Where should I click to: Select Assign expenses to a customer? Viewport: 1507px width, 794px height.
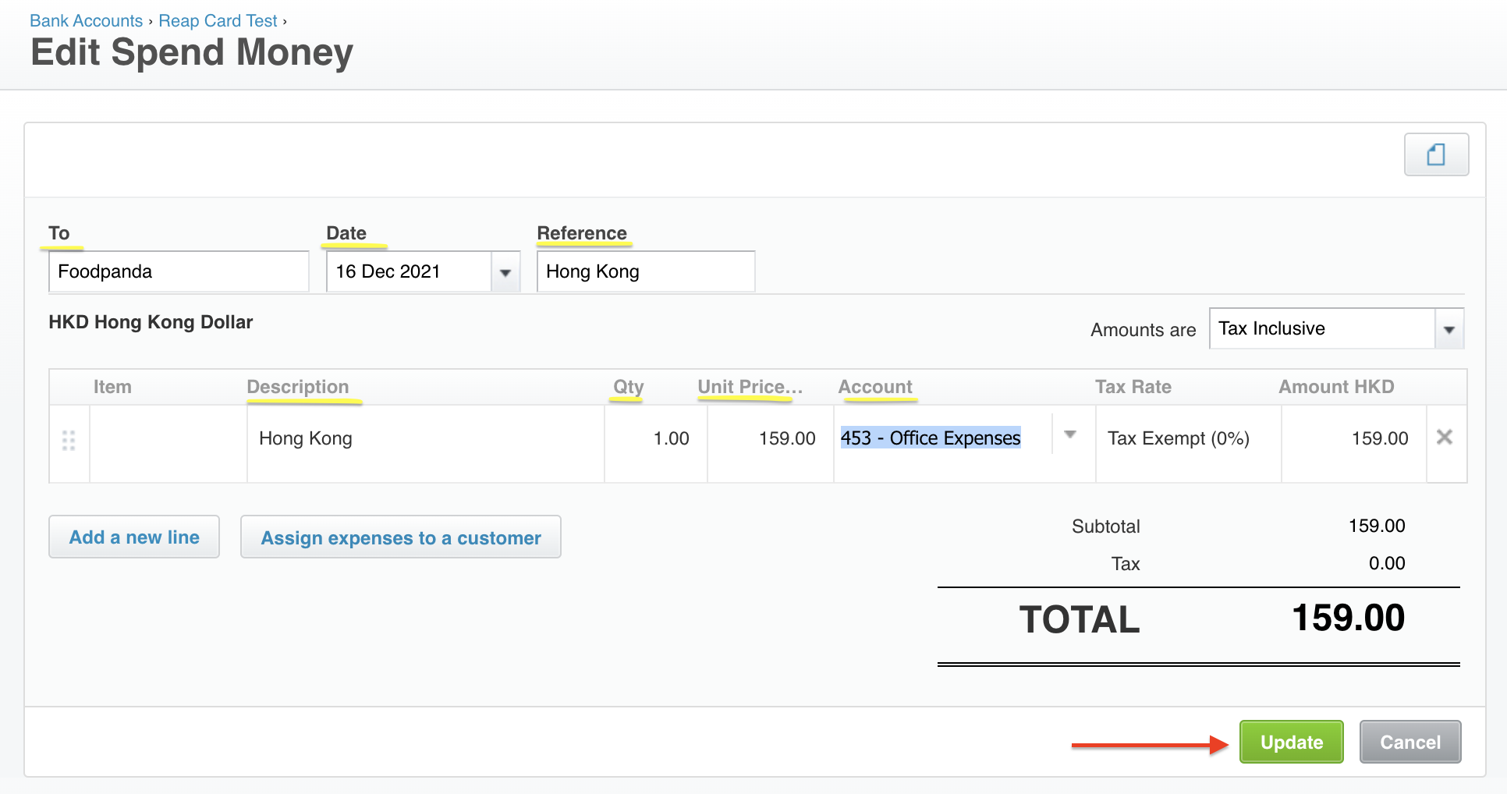tap(400, 537)
